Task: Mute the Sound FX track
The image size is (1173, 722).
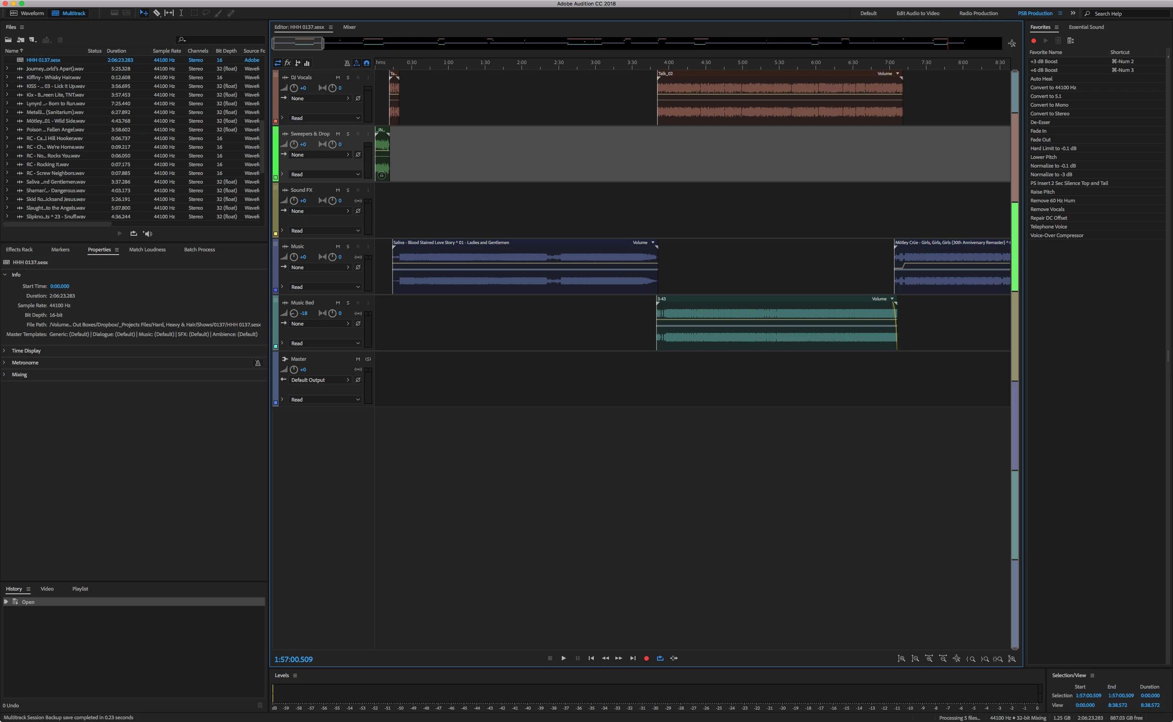Action: tap(338, 190)
